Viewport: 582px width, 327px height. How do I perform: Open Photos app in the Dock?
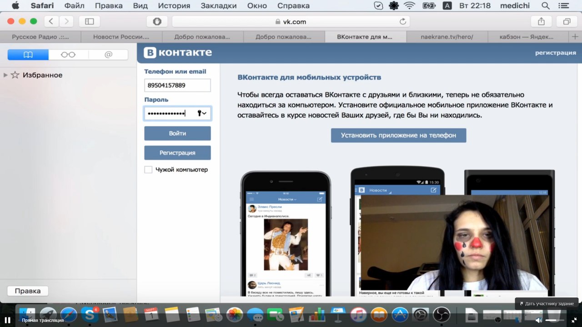coord(235,314)
